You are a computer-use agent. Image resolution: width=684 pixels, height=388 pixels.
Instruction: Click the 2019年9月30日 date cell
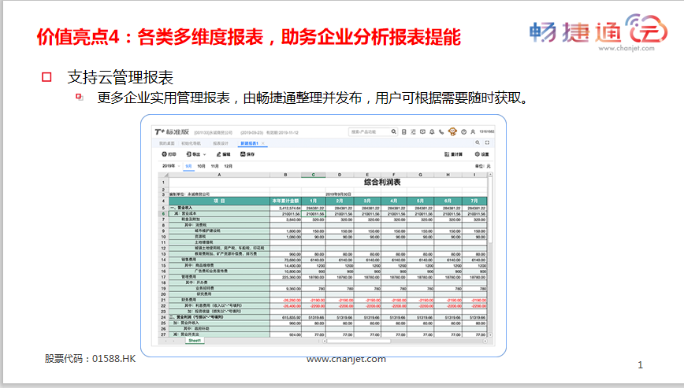339,194
